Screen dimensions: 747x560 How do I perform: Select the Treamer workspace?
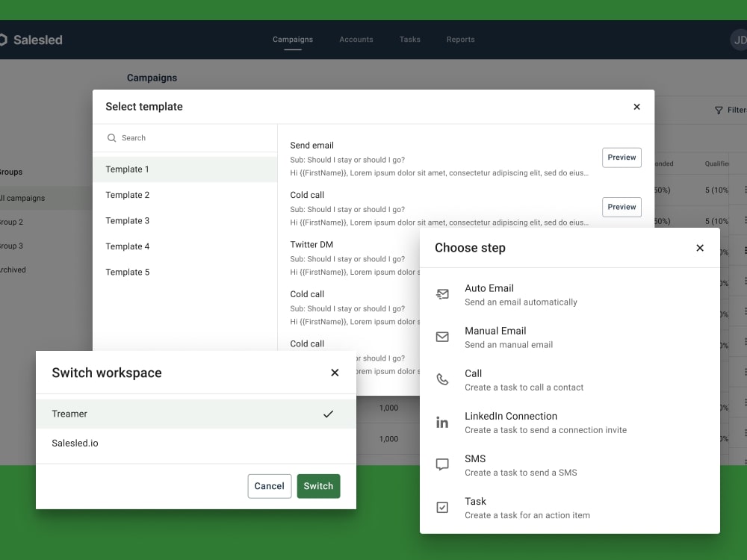pos(196,414)
